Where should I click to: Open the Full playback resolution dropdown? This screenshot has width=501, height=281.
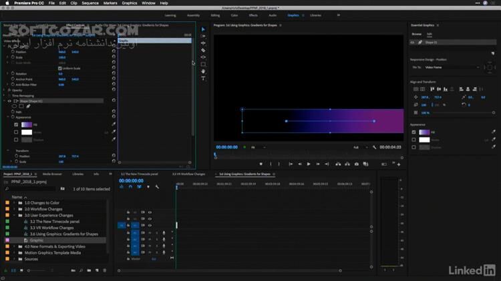361,147
